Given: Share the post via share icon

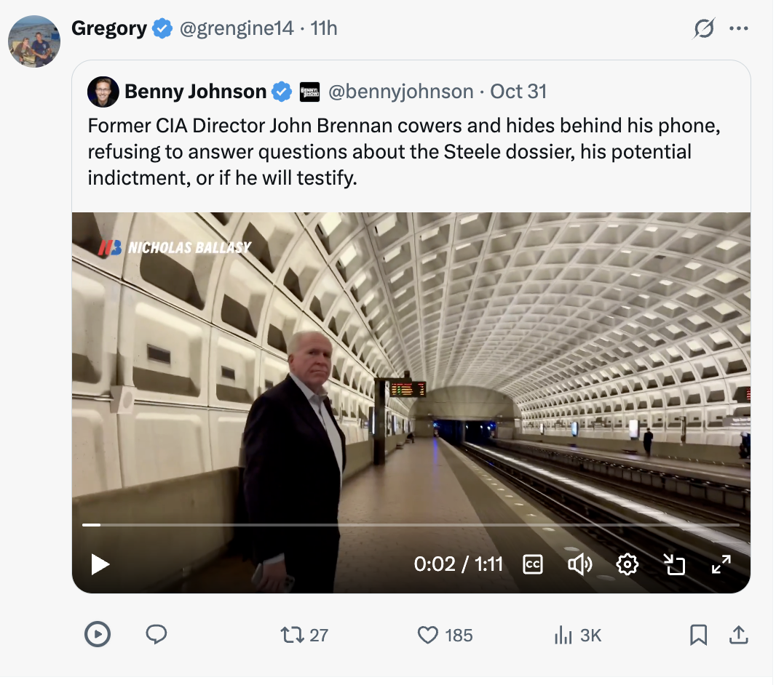Looking at the screenshot, I should [x=738, y=635].
